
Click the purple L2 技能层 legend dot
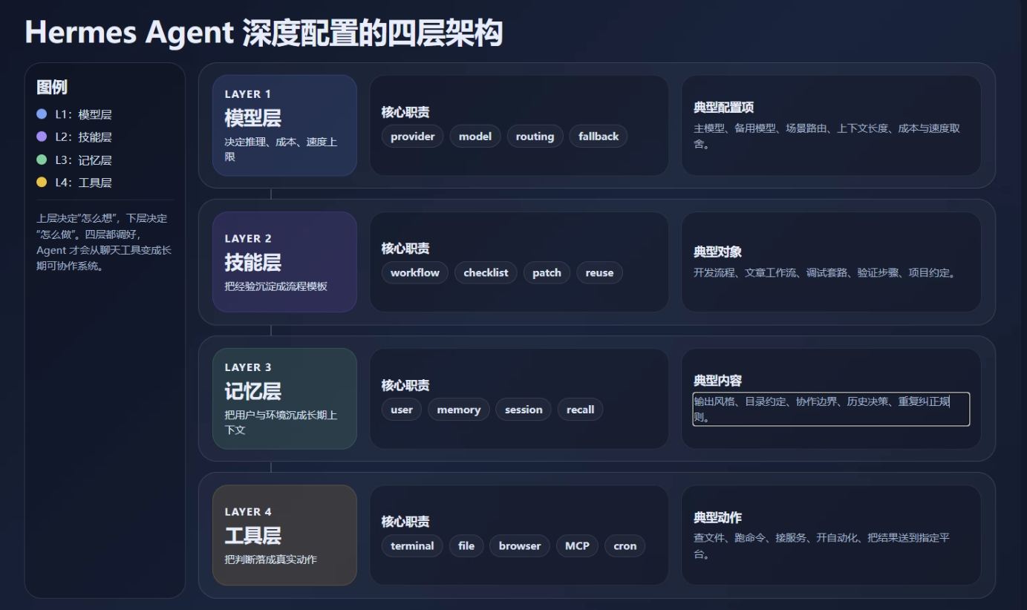click(x=42, y=137)
